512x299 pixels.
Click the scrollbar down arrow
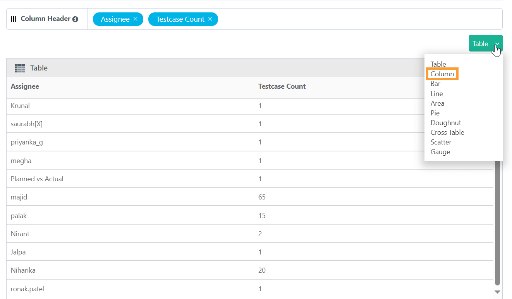497,292
